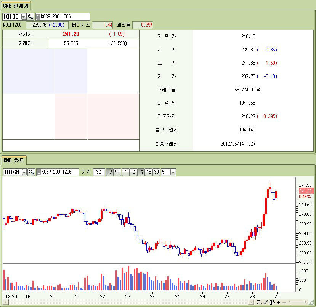Click the zoom in plus icon
This screenshot has width=316, height=307.
point(278,302)
